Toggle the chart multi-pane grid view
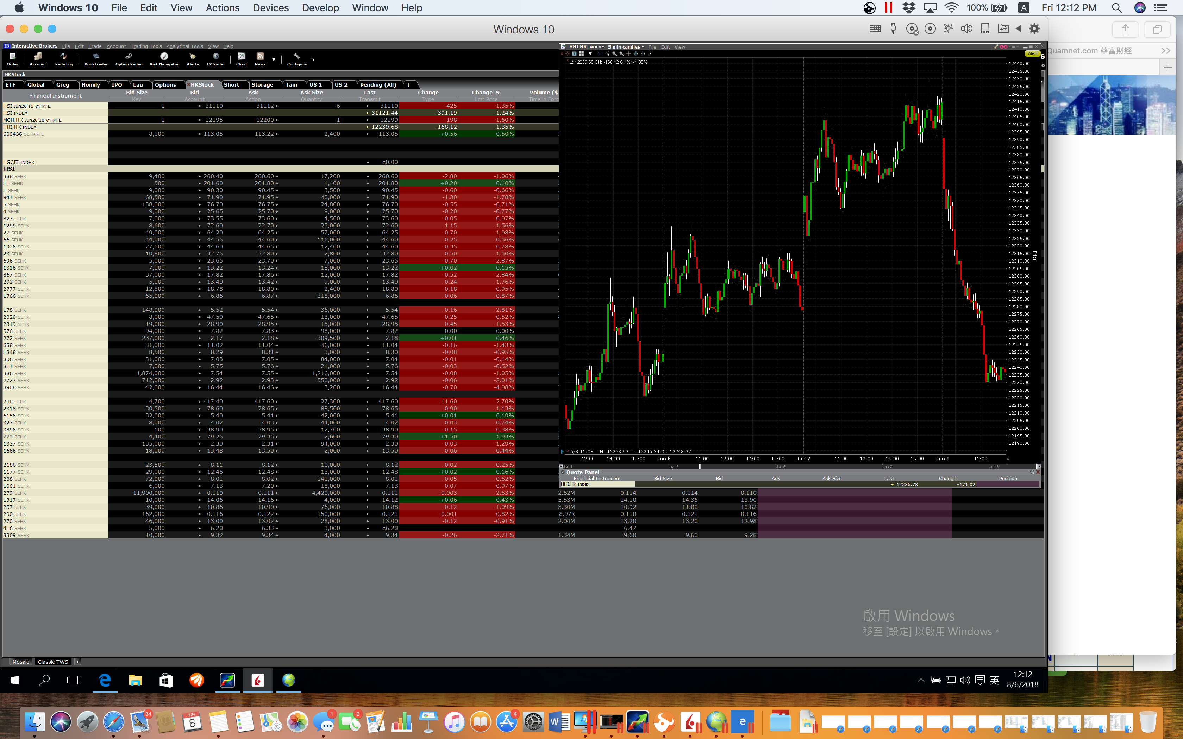Screen dimensions: 1183x739 click(581, 54)
